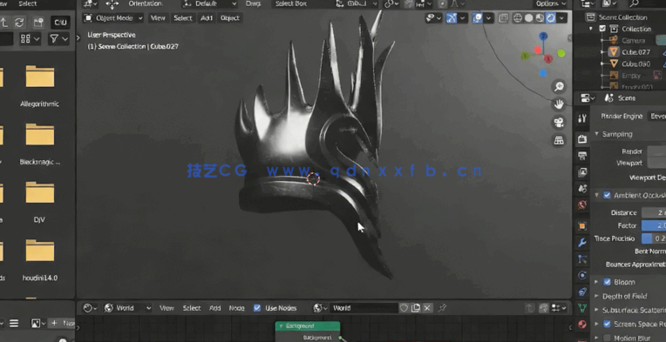Collapse the Collection tree in outliner
The width and height of the screenshot is (666, 342).
pyautogui.click(x=591, y=29)
